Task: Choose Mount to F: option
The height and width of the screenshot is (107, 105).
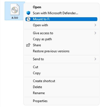Action: pos(61,19)
